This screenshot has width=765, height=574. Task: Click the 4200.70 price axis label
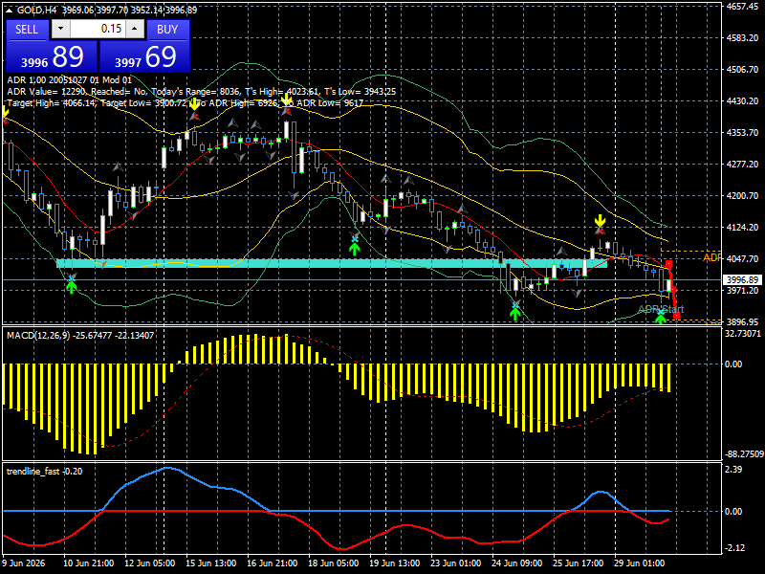click(x=742, y=196)
